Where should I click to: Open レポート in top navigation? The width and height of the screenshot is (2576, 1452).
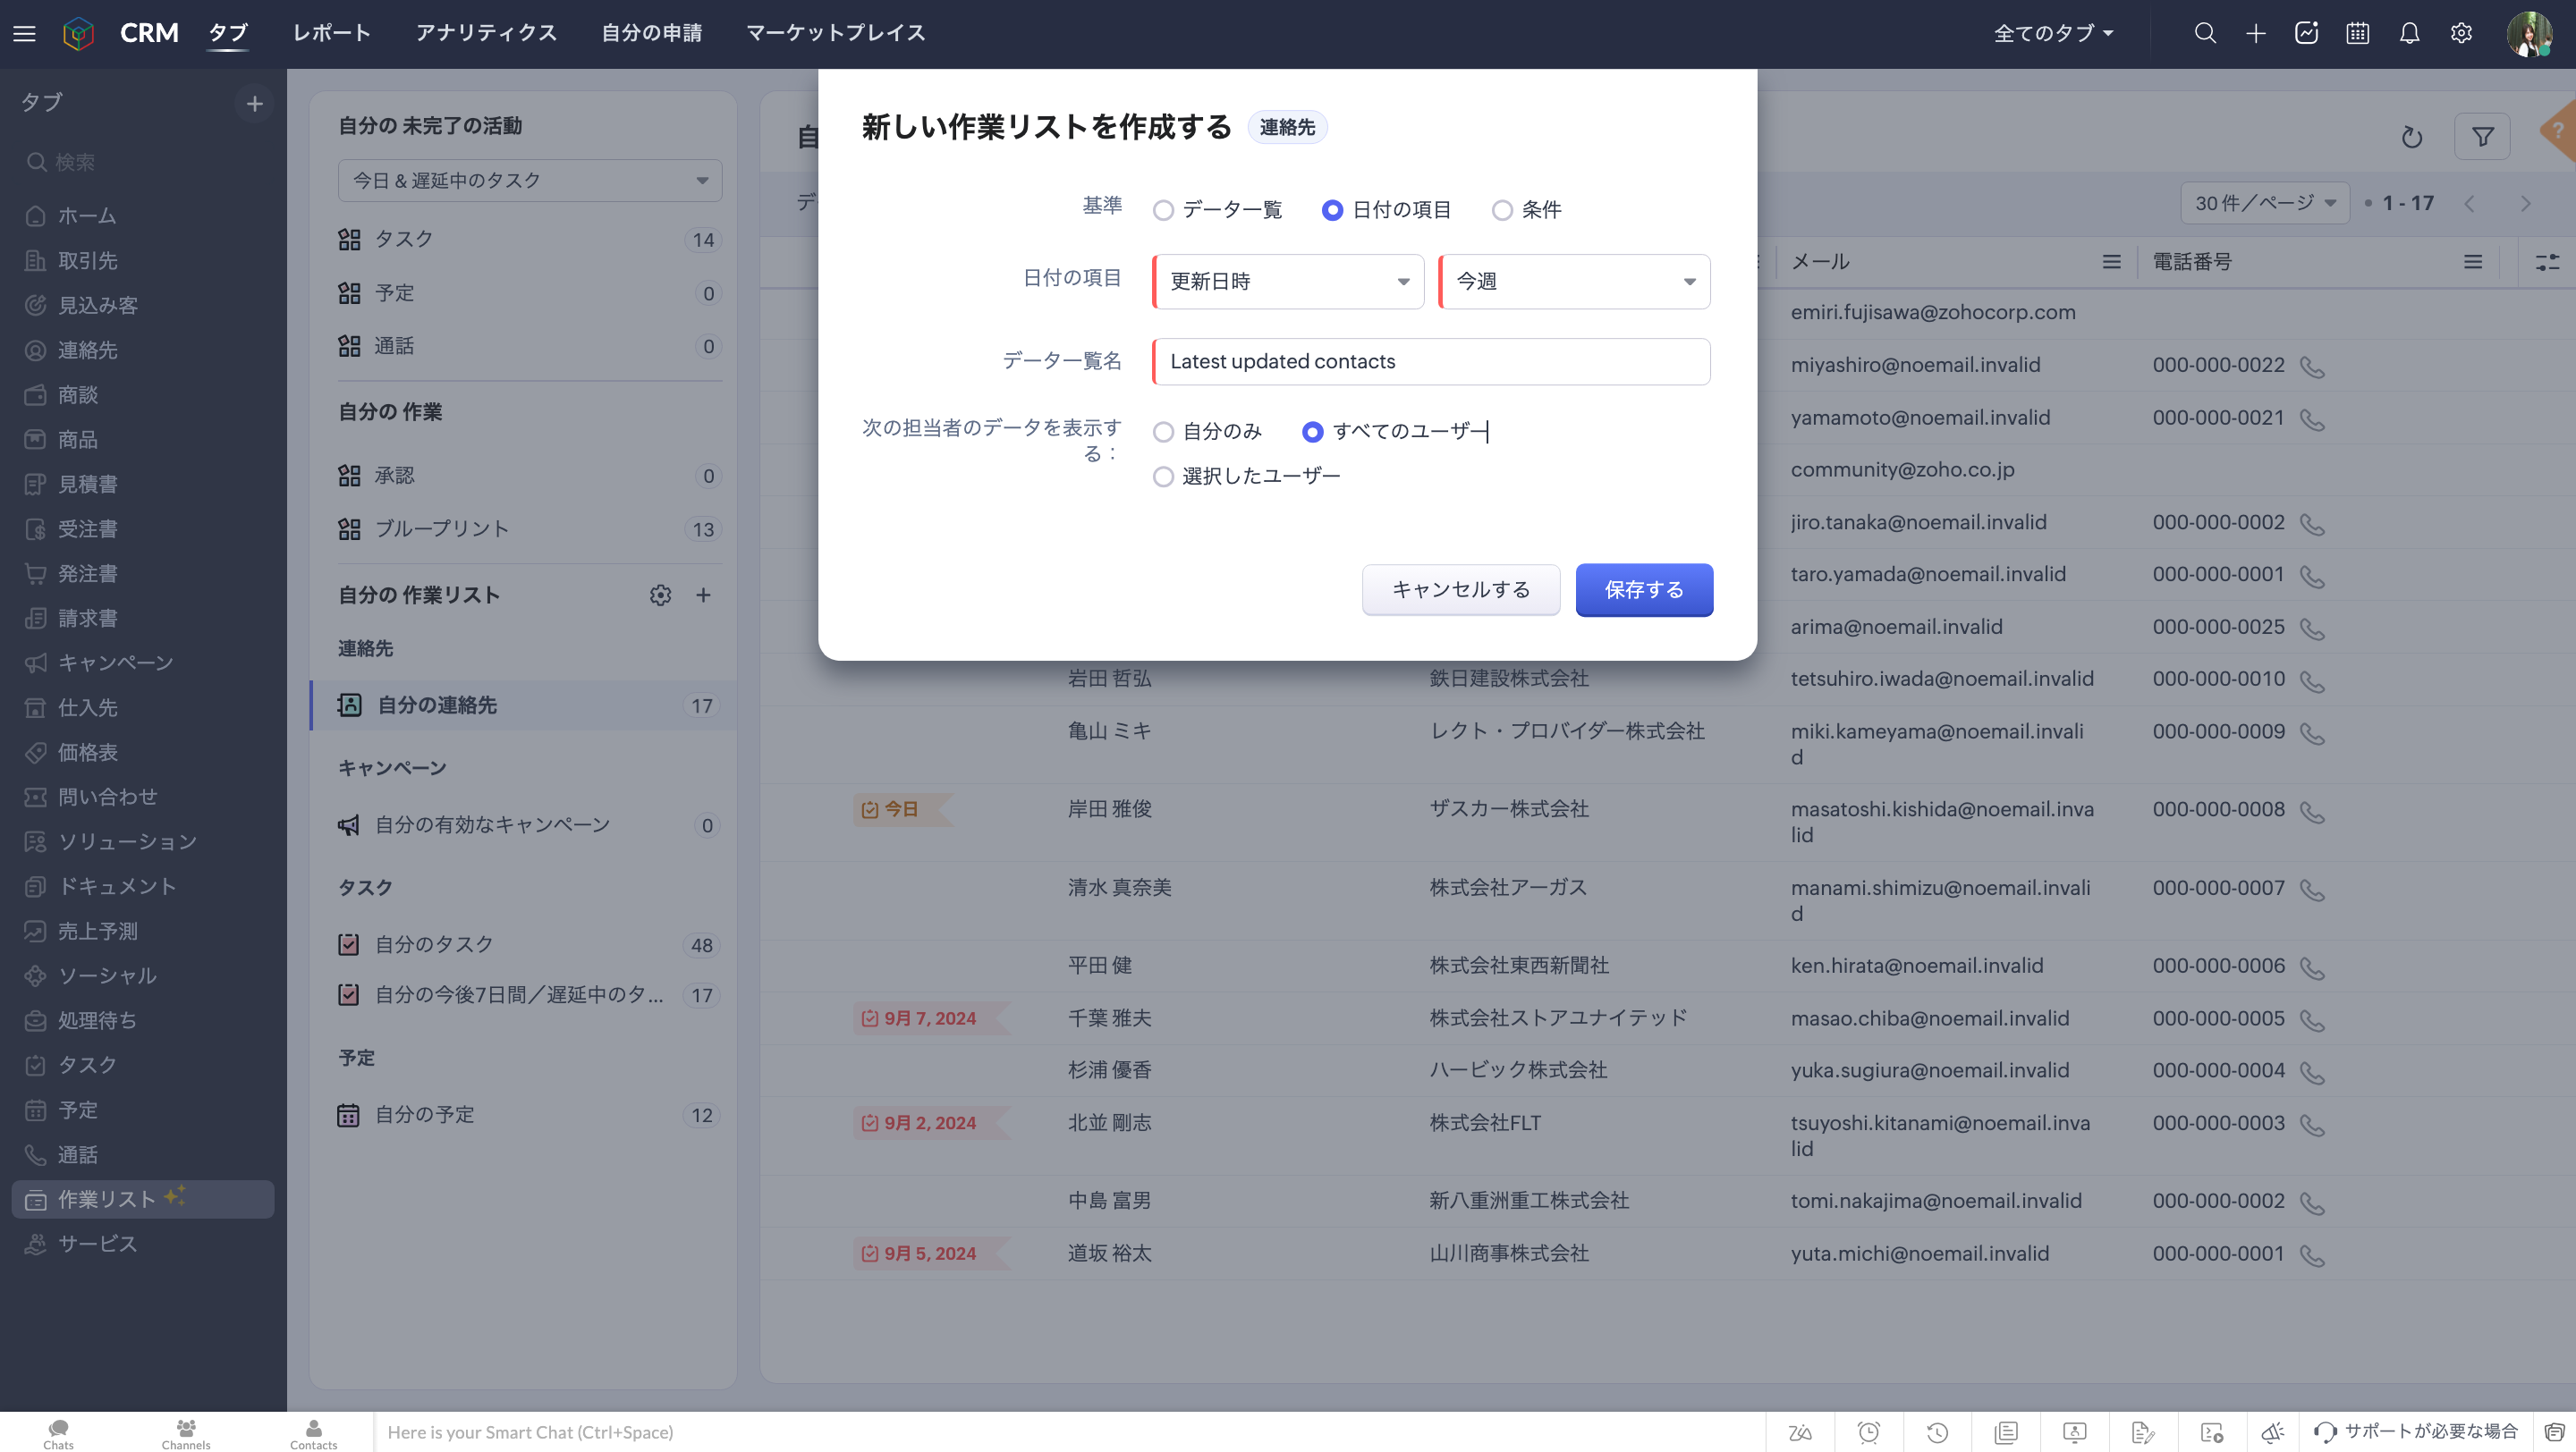pyautogui.click(x=331, y=33)
